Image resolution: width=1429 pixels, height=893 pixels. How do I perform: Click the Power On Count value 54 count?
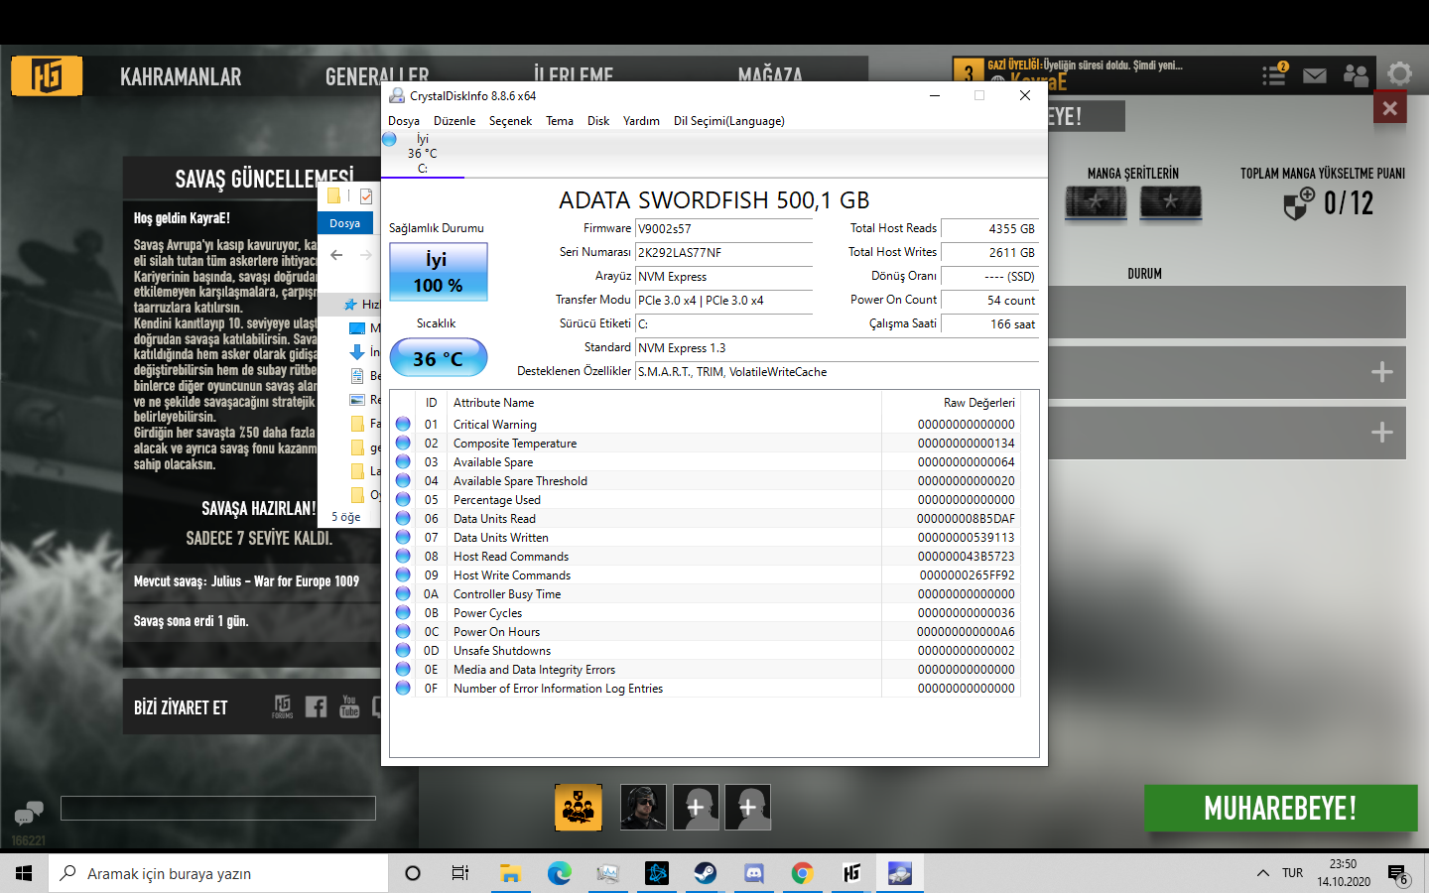989,300
